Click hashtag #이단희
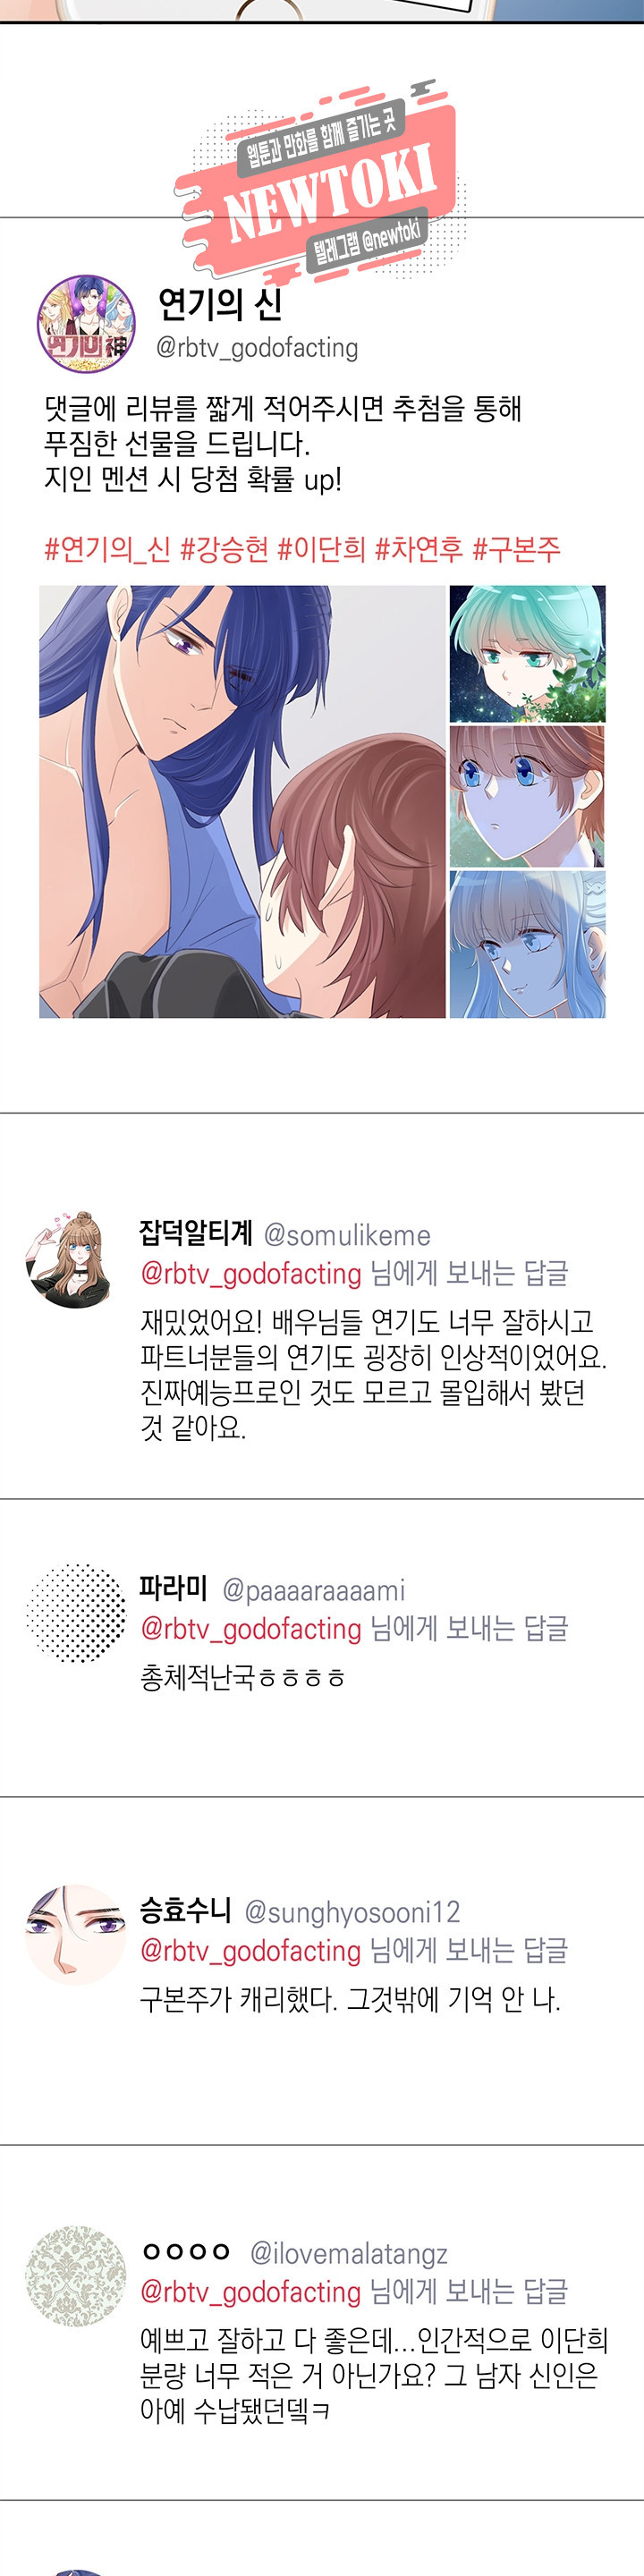This screenshot has height=2576, width=644. click(321, 549)
